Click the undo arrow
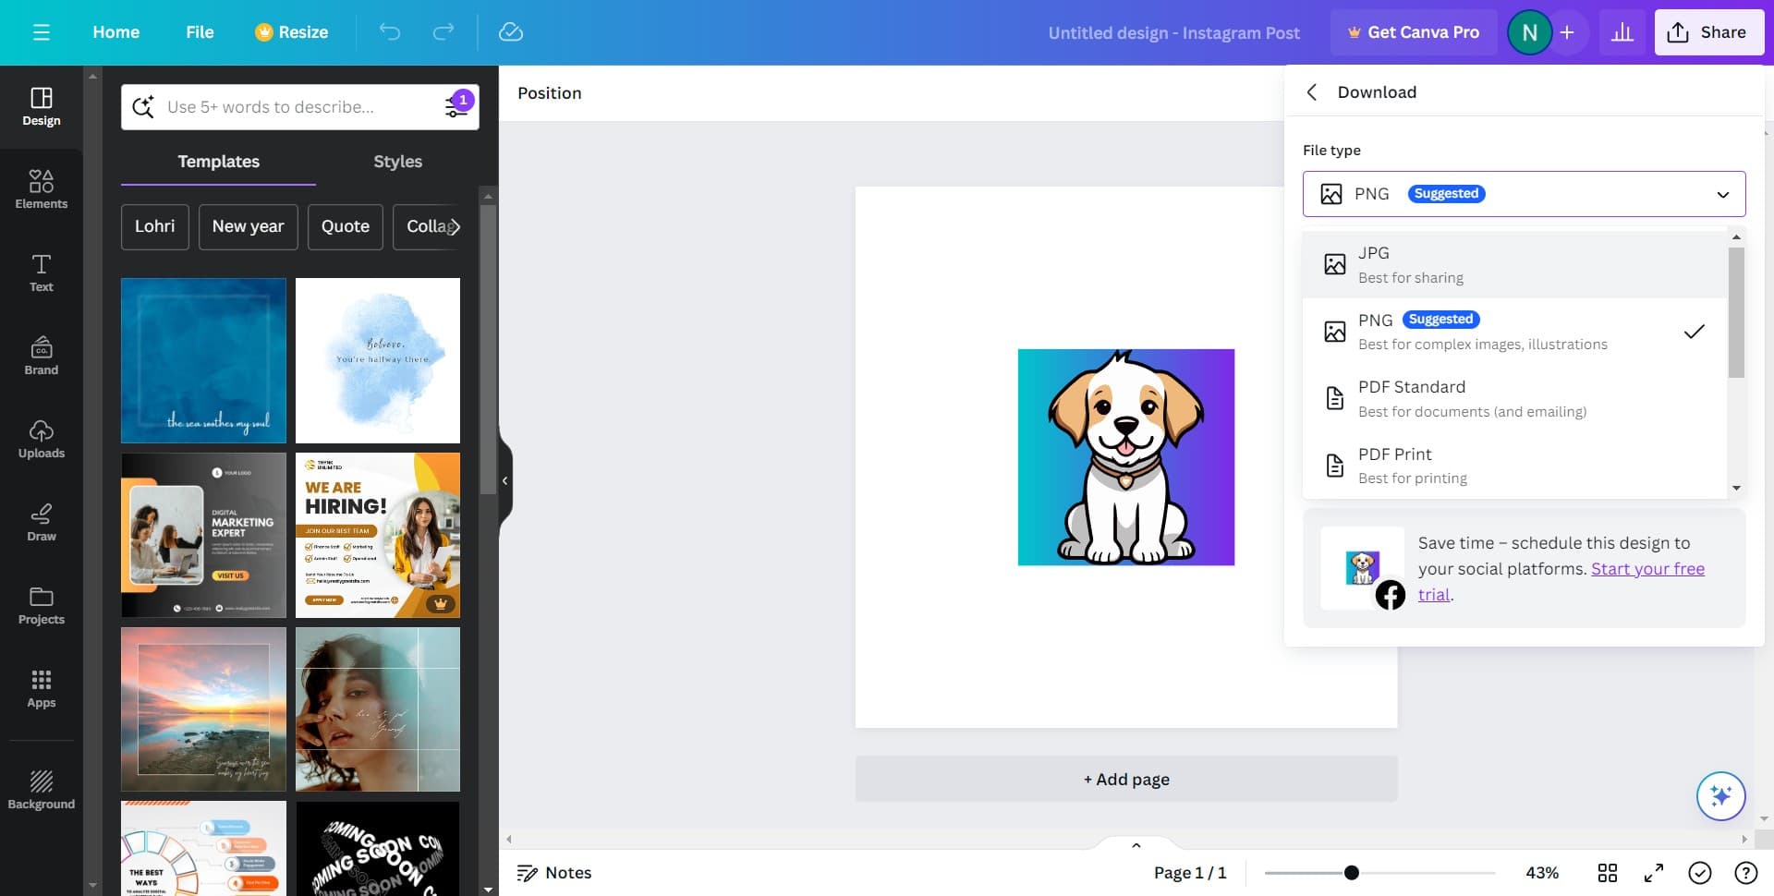Screen dimensions: 1774x896 point(389,32)
